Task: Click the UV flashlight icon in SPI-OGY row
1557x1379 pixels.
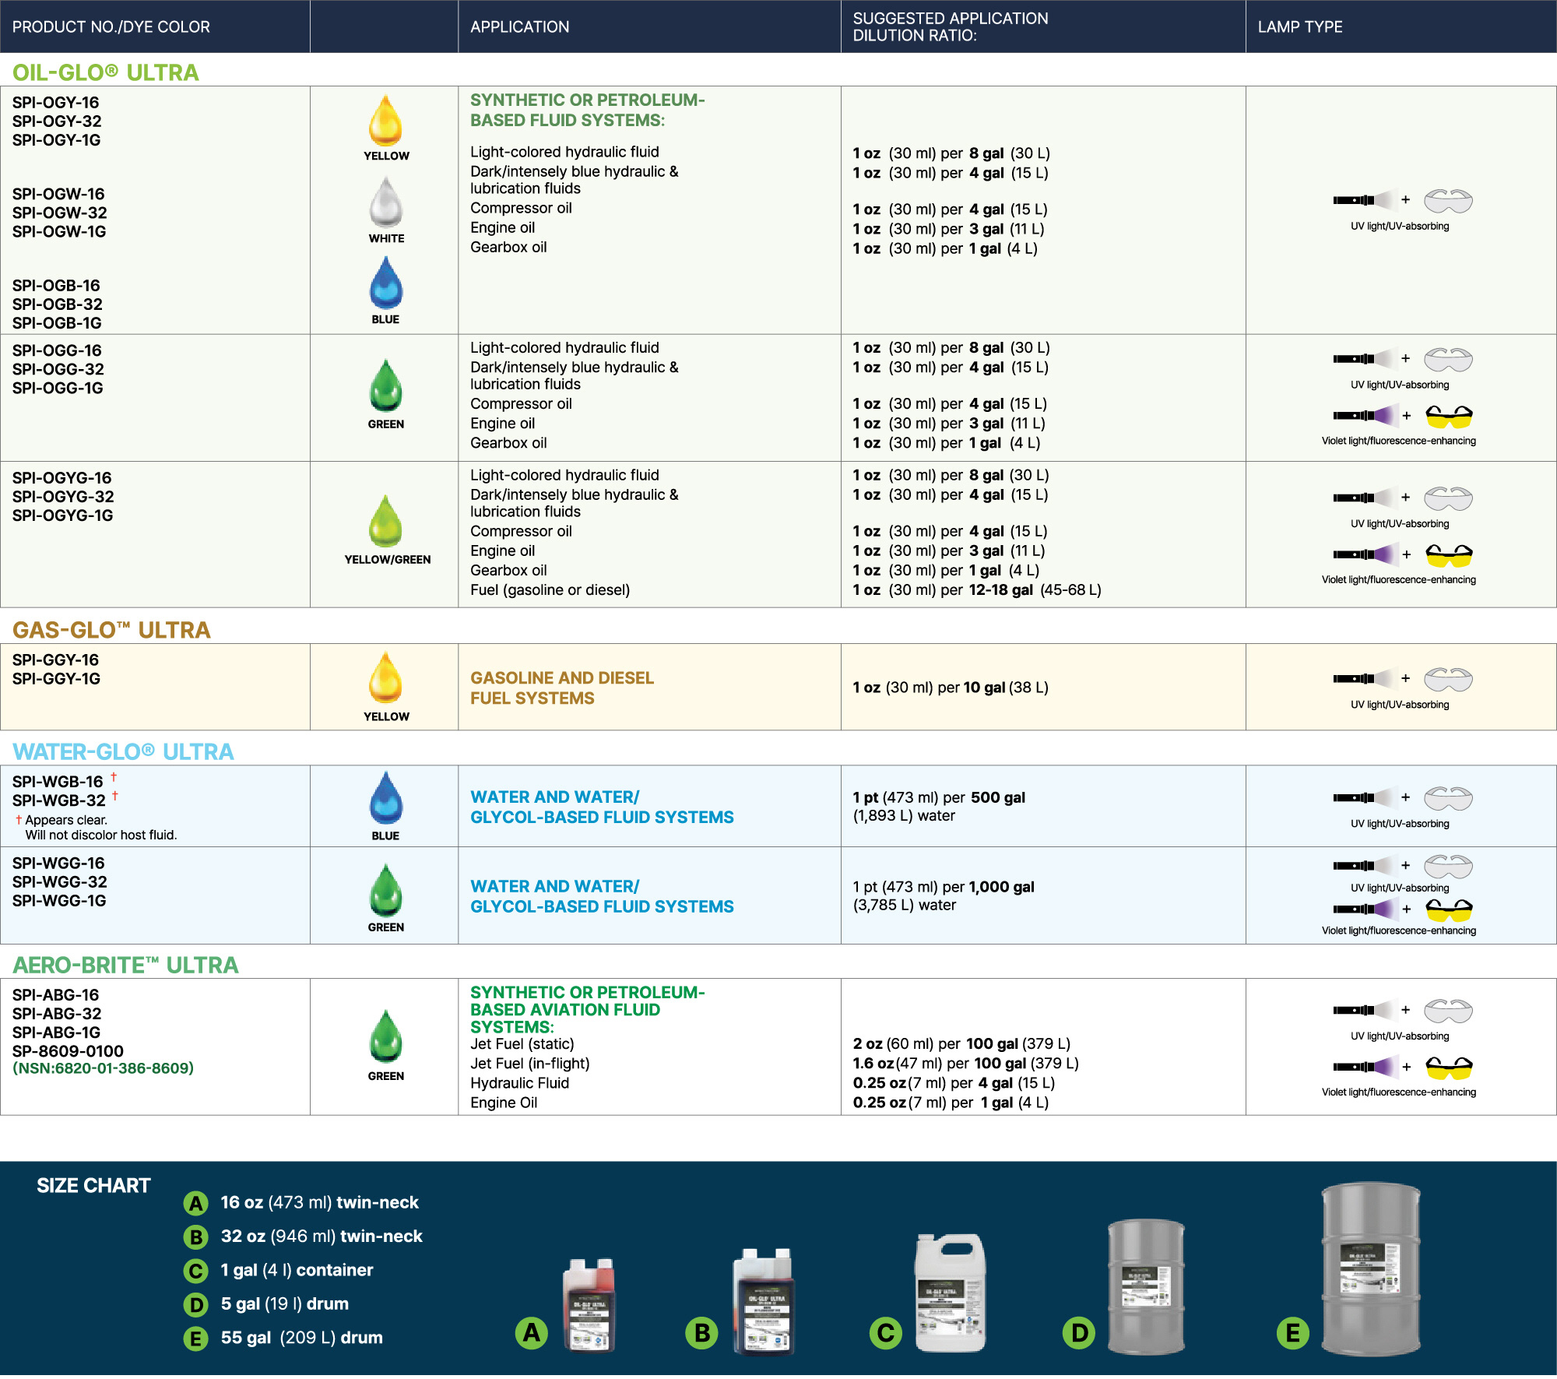Action: pos(1365,200)
